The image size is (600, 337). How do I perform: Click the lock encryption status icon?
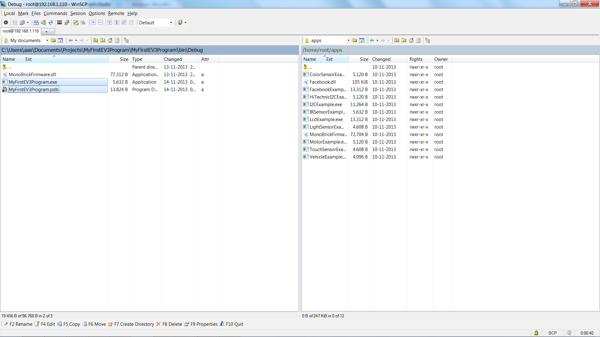pyautogui.click(x=536, y=333)
